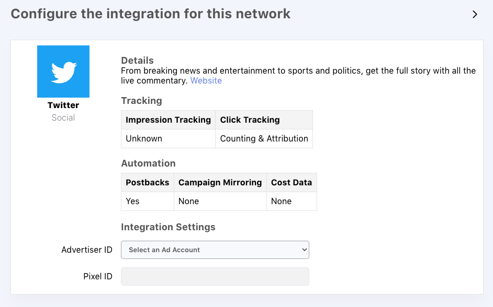Click the Configure the integration page title

pyautogui.click(x=151, y=14)
